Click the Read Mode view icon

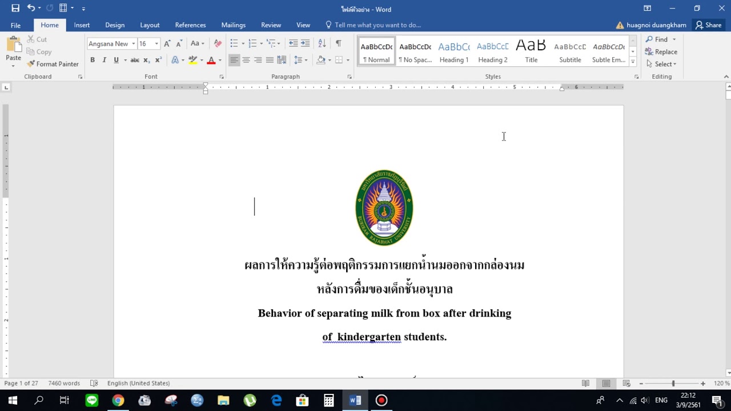click(585, 384)
